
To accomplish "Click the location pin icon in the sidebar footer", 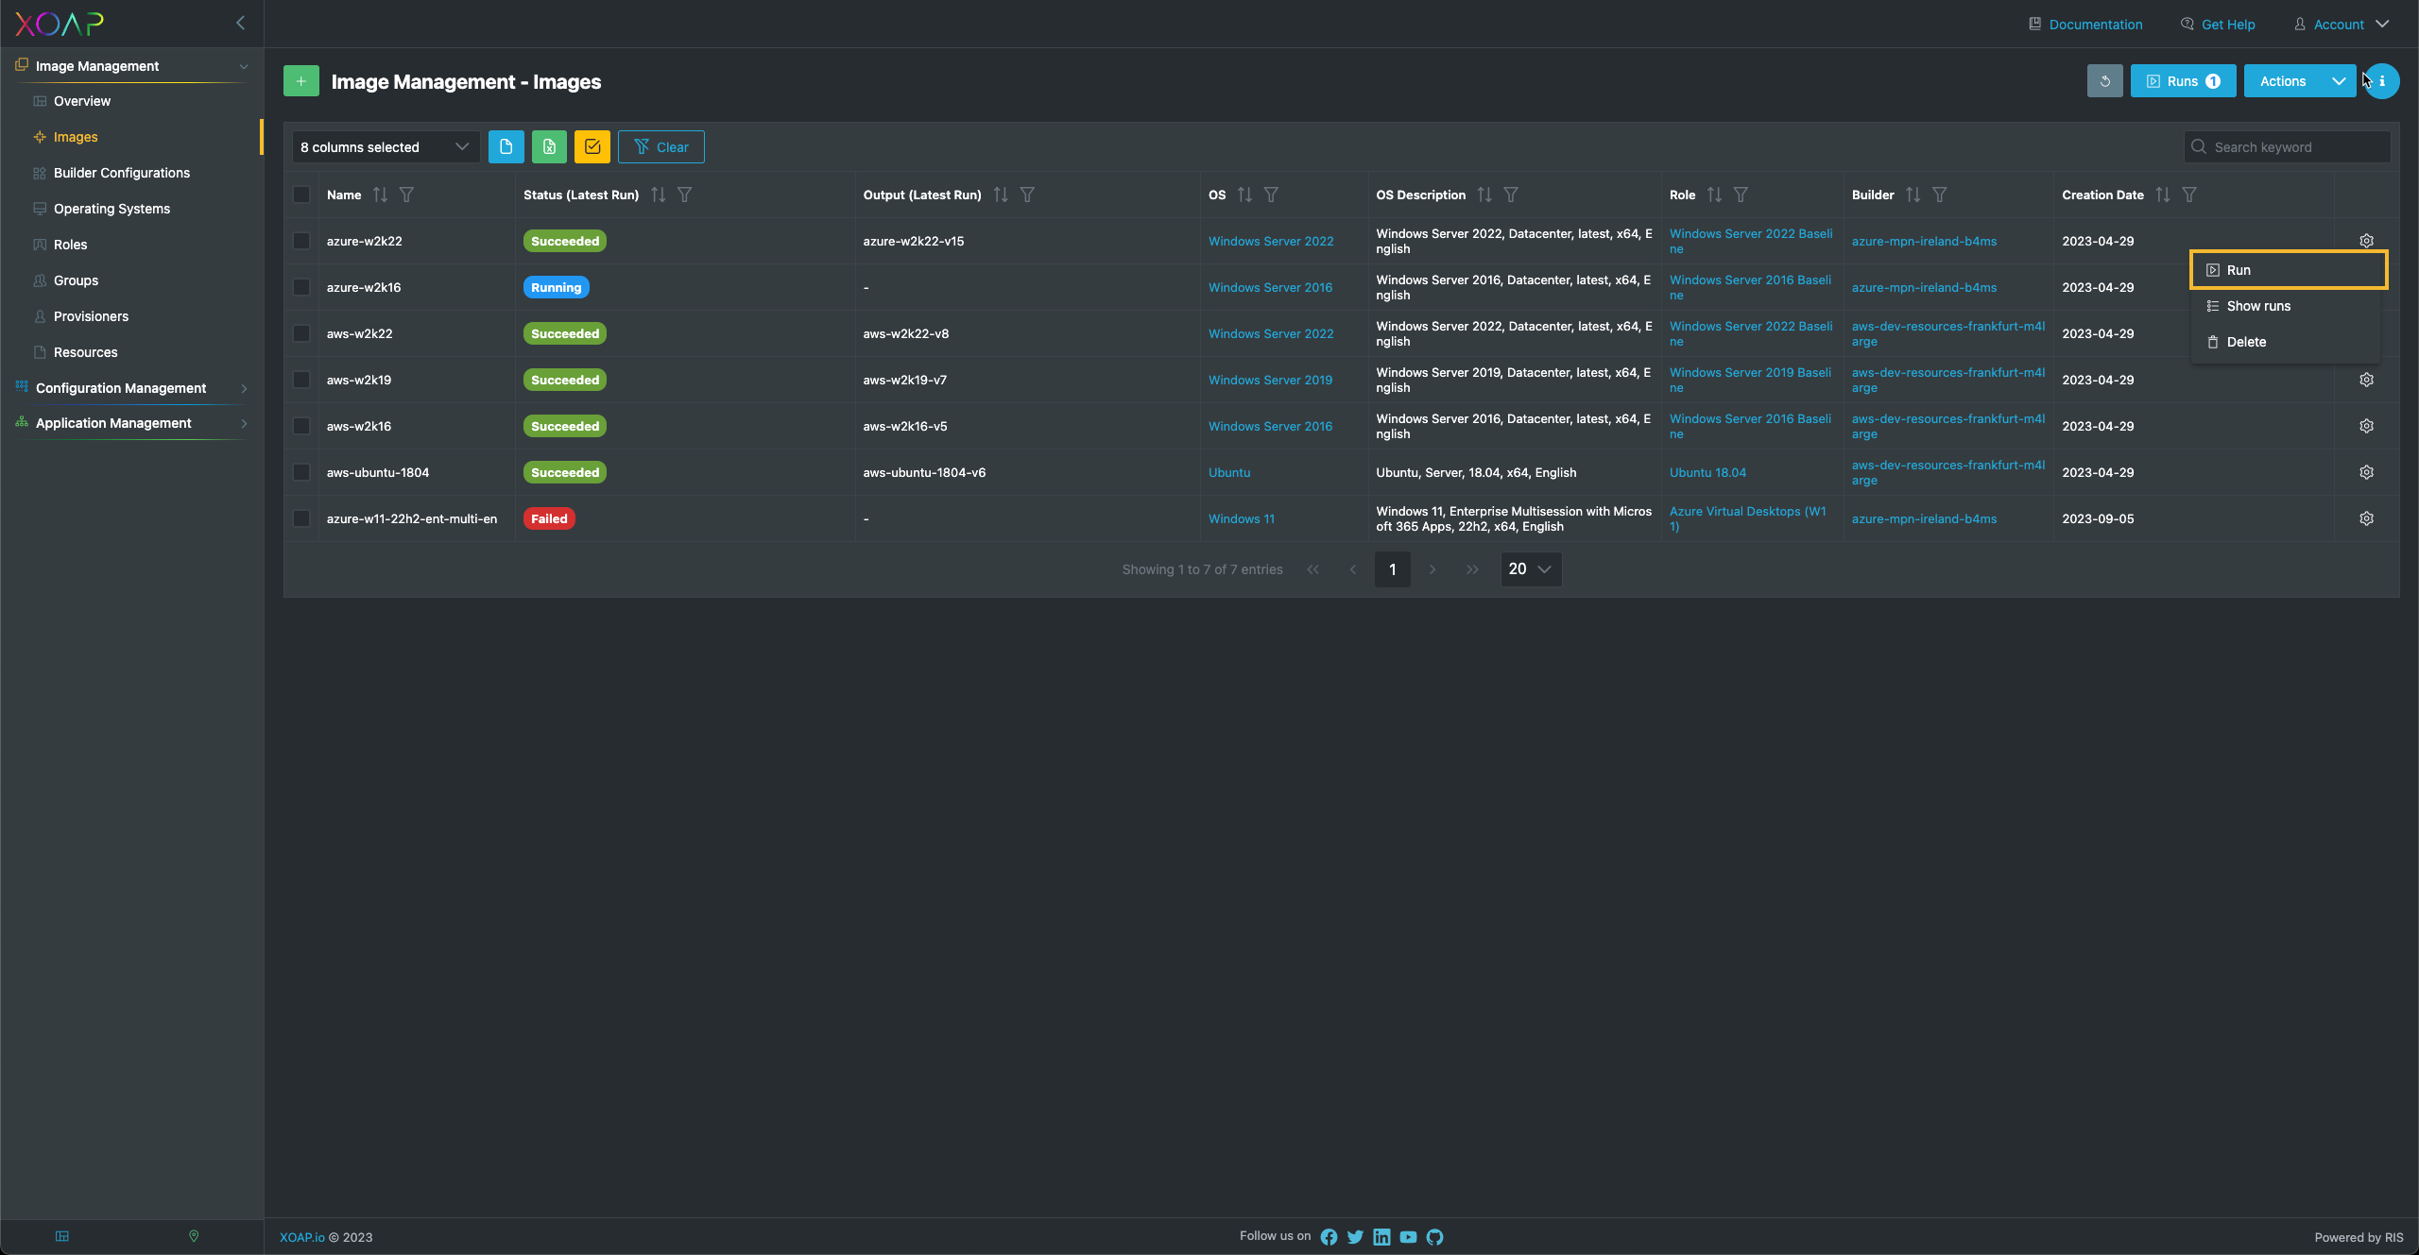I will pos(194,1236).
